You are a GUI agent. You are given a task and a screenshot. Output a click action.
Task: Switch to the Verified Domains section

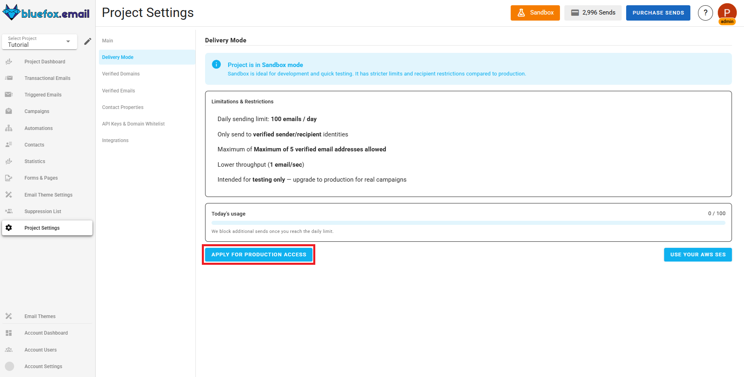point(121,73)
